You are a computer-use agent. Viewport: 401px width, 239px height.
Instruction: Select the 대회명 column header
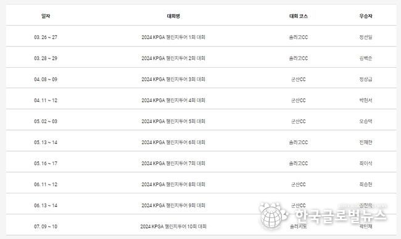pyautogui.click(x=173, y=16)
